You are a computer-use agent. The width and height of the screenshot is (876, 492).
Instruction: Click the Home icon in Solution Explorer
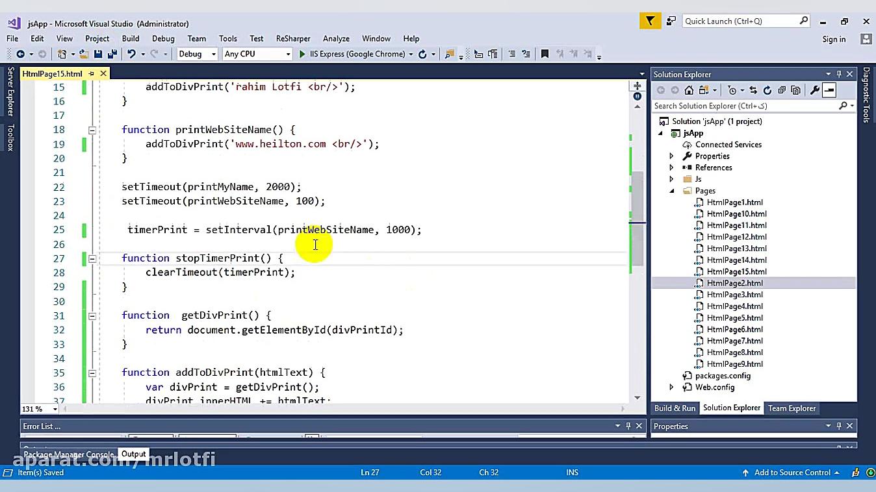click(x=689, y=90)
